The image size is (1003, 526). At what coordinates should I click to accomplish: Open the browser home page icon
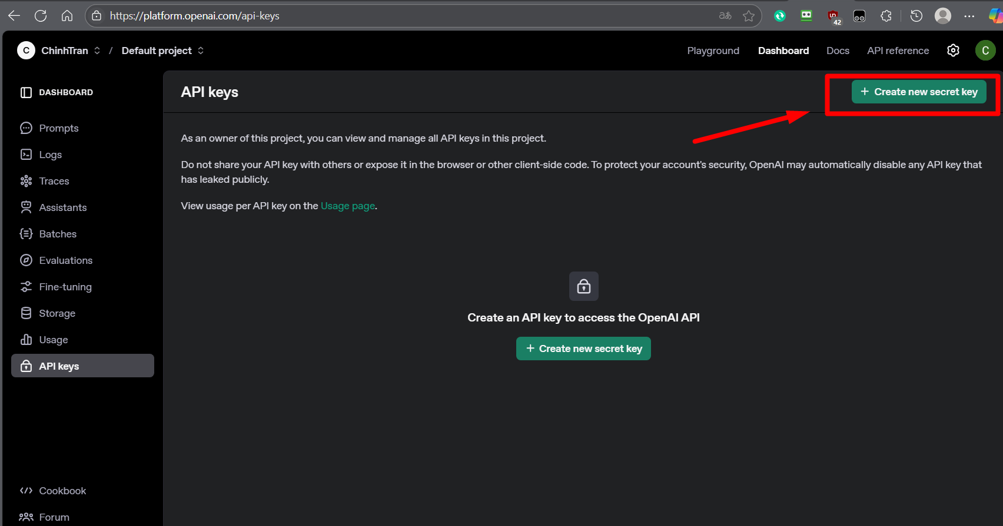(67, 16)
